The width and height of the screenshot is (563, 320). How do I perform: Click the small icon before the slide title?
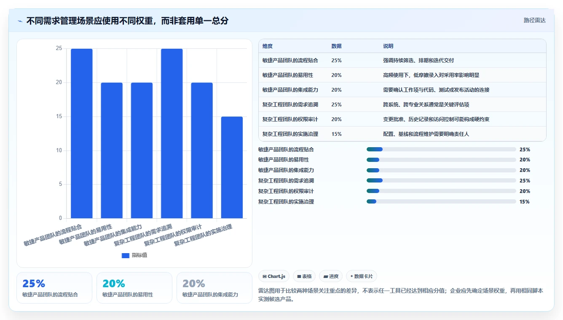(x=20, y=21)
